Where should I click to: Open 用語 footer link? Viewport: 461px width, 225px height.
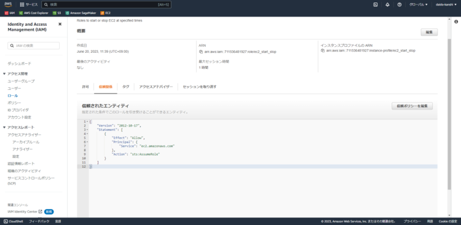point(430,221)
